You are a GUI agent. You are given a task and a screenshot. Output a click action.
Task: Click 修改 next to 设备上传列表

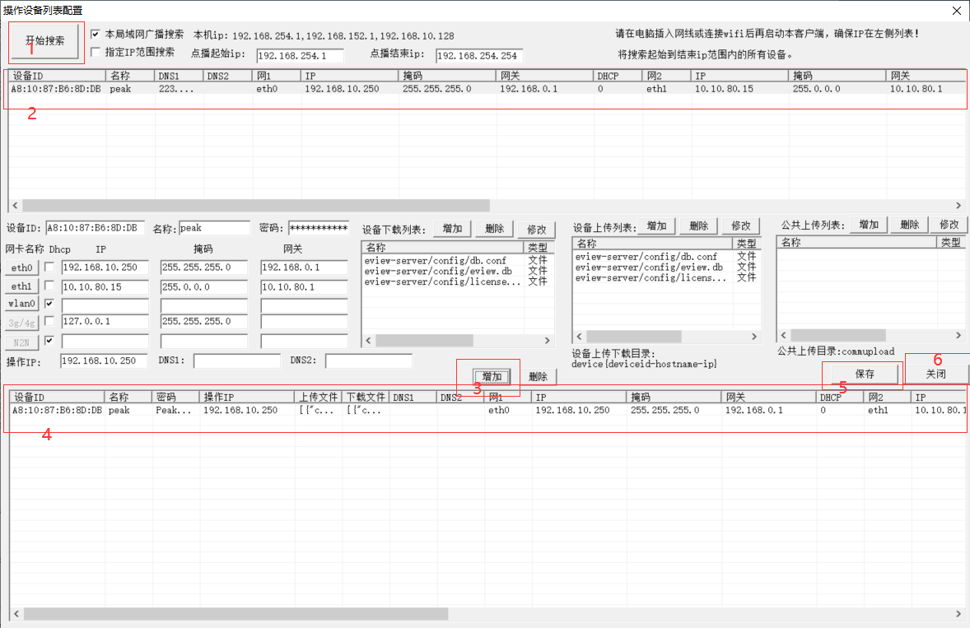(x=740, y=226)
